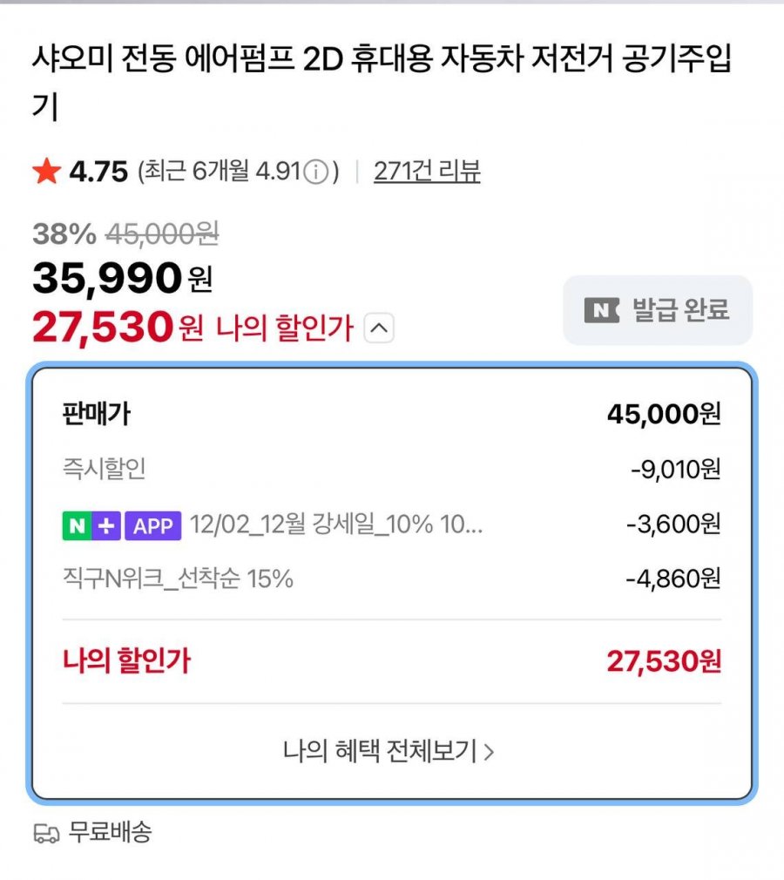
Task: Click the red star rating icon
Action: click(x=46, y=172)
